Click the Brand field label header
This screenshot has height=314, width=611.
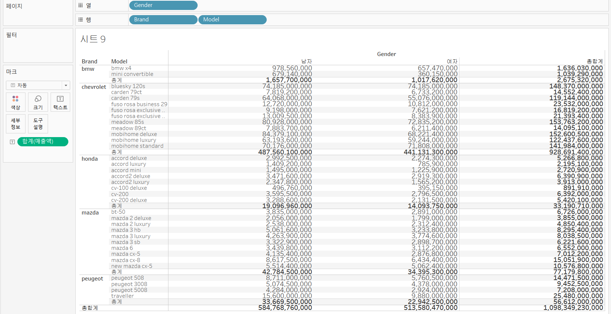pyautogui.click(x=89, y=62)
